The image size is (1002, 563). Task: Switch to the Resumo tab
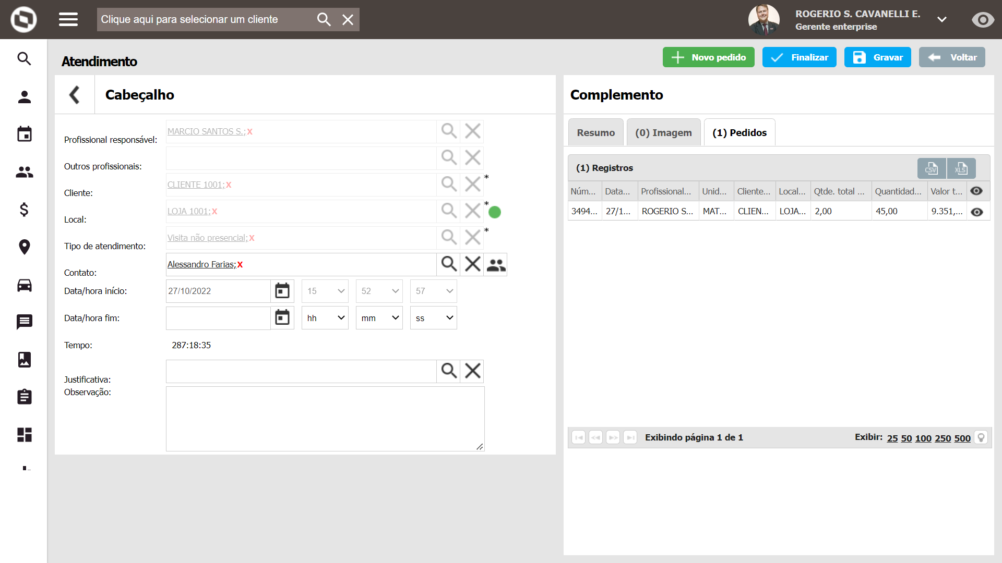point(595,133)
